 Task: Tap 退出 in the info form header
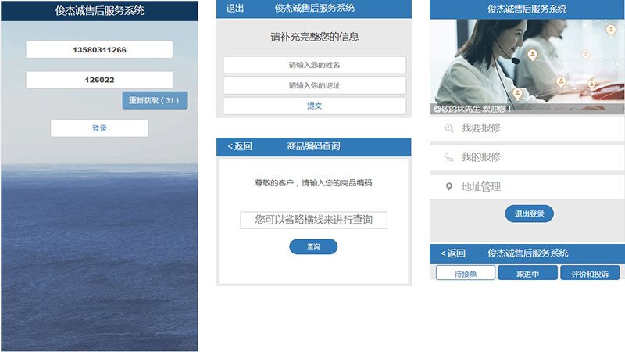(x=234, y=9)
